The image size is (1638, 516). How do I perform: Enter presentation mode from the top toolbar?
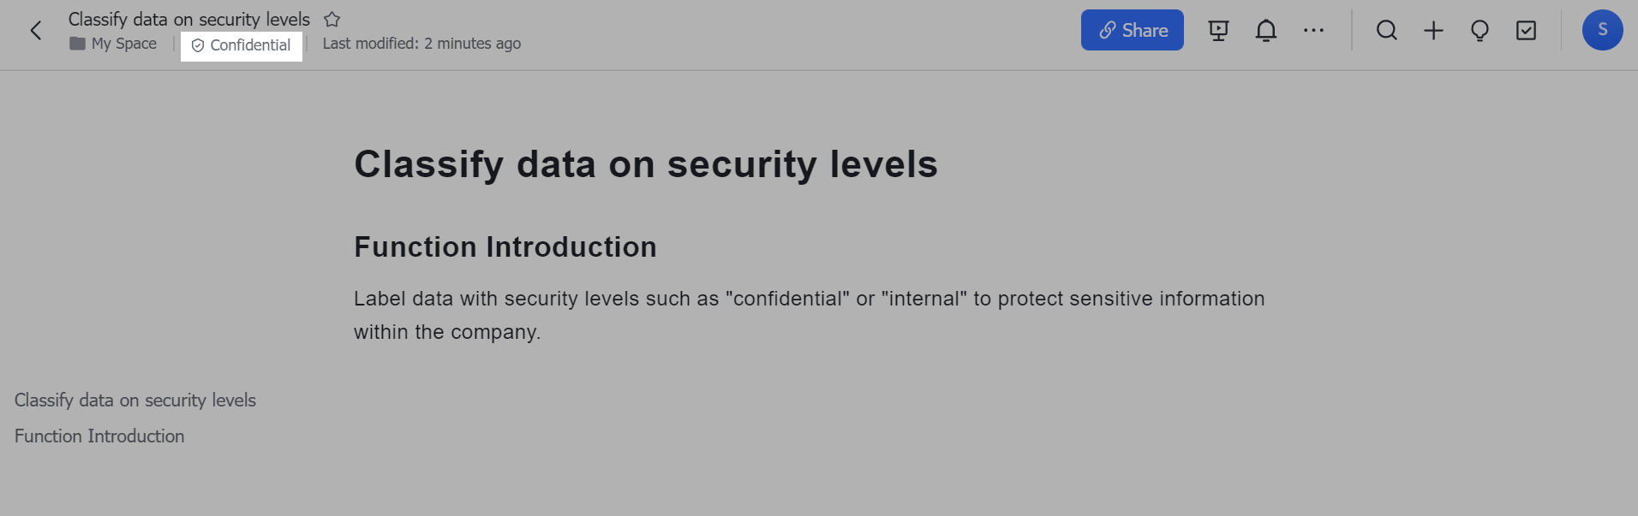(x=1217, y=30)
